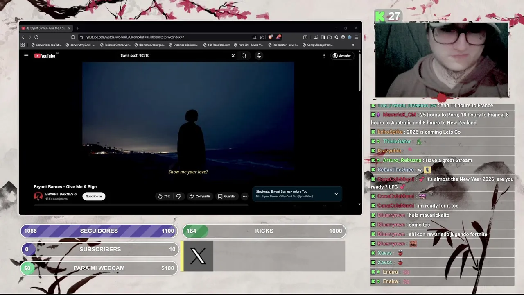The height and width of the screenshot is (295, 524).
Task: Click the Acceder sign-in button
Action: [x=342, y=56]
